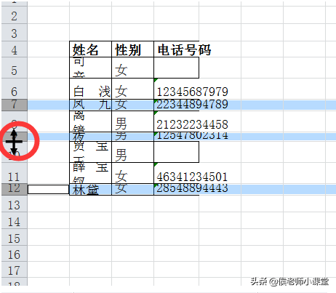Select phone number 22344894789

pyautogui.click(x=192, y=105)
